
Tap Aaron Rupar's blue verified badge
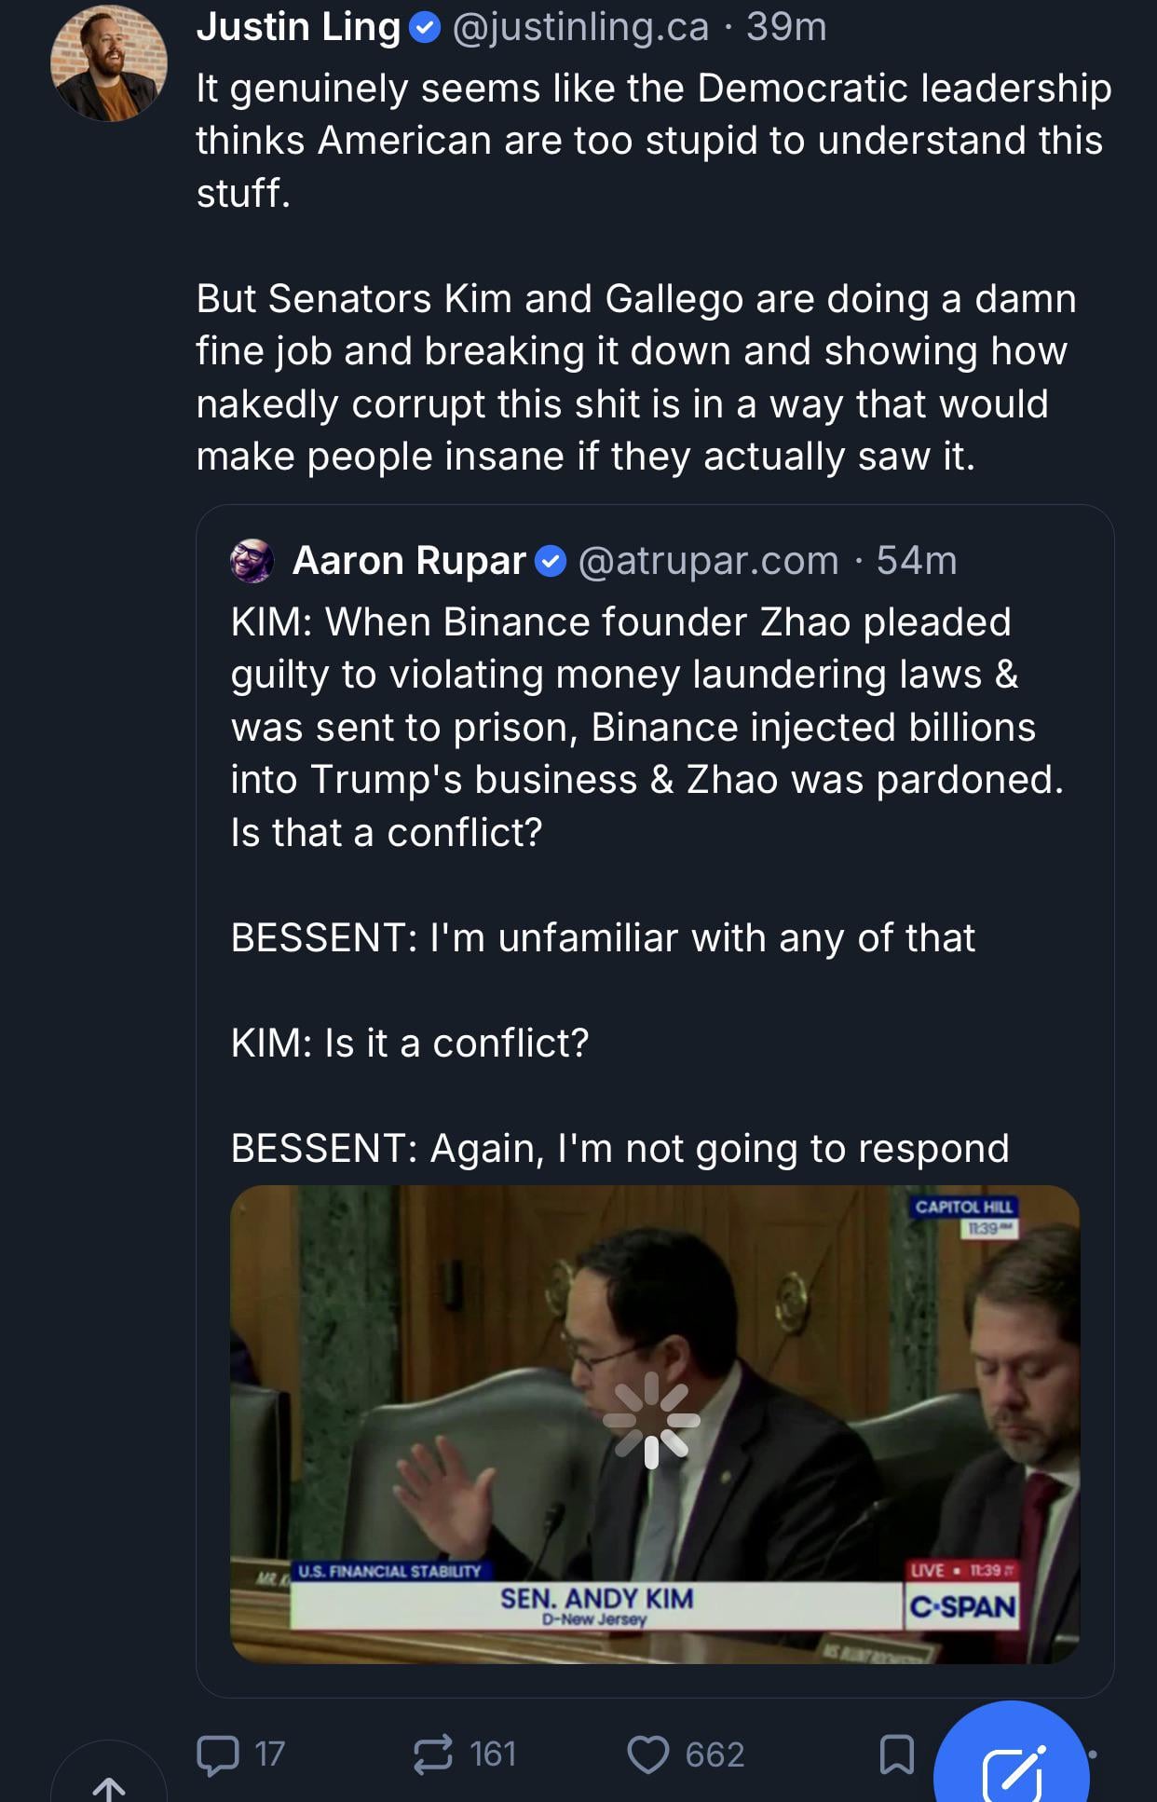click(551, 561)
